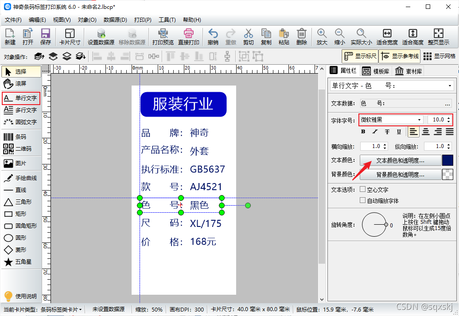This screenshot has height=316, width=459.
Task: Increase font size 10.0 stepper
Action: [448, 118]
